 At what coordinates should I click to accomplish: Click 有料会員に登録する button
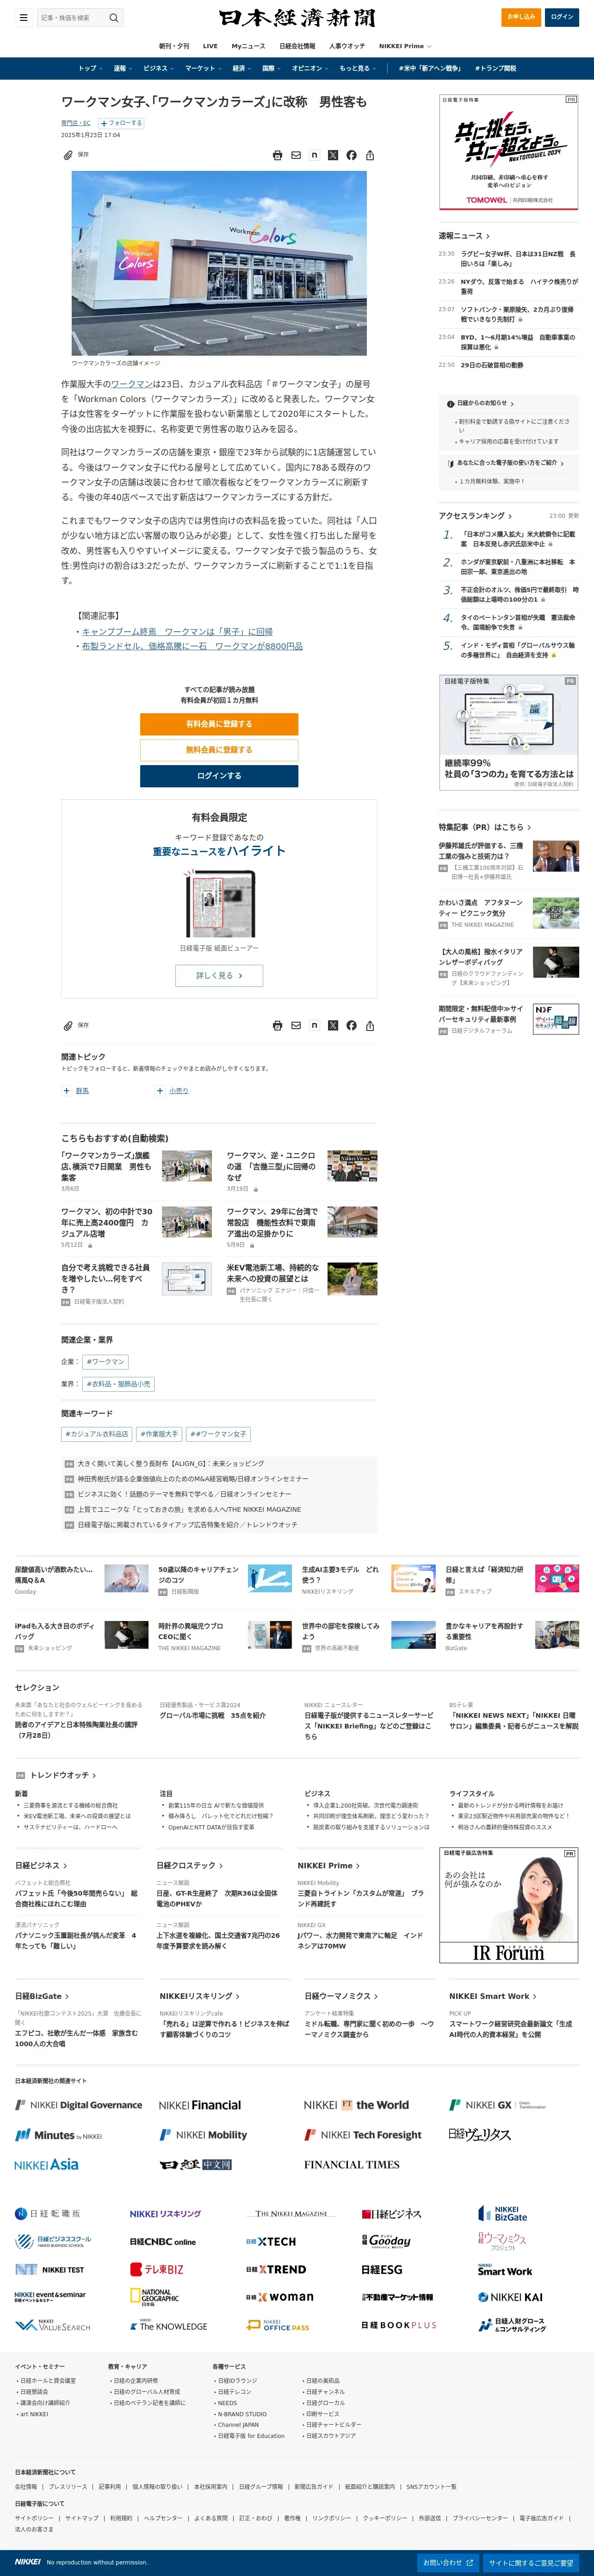pyautogui.click(x=219, y=724)
